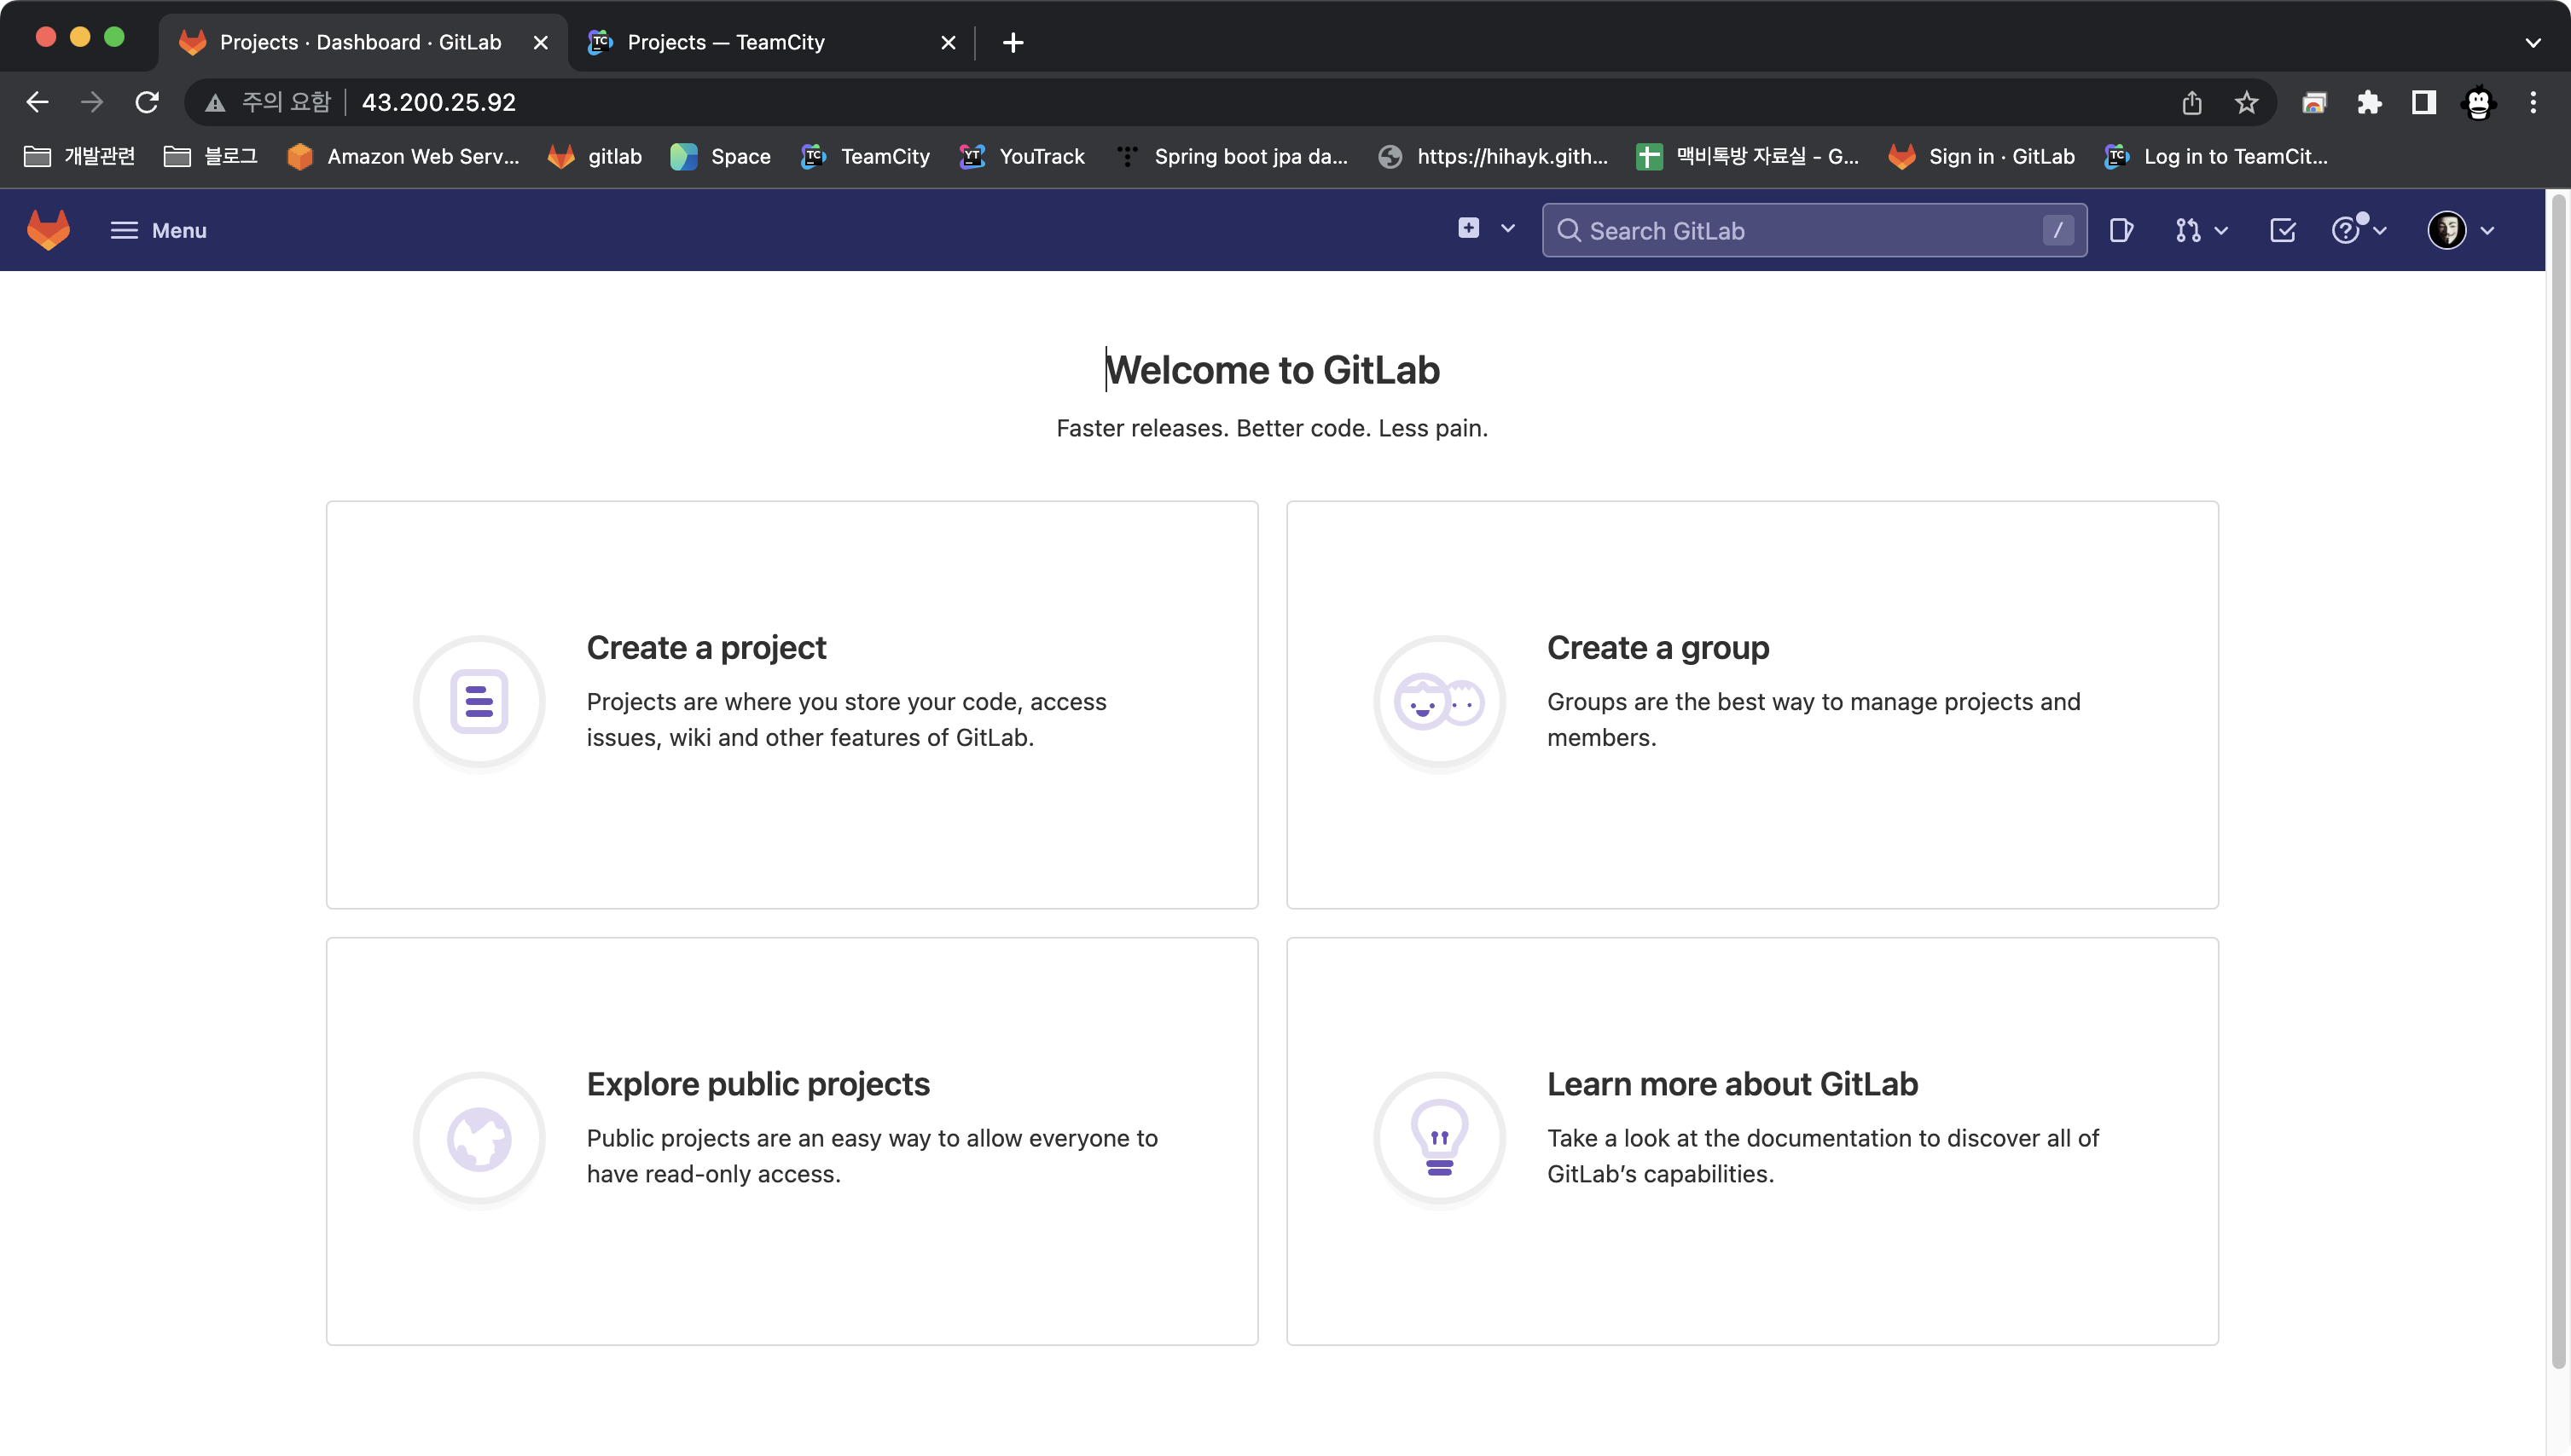Image resolution: width=2571 pixels, height=1456 pixels.
Task: Click the Learn more lightbulb icon
Action: pos(1440,1138)
